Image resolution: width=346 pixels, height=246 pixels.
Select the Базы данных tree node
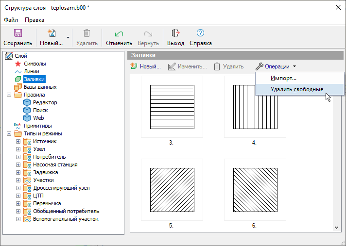pyautogui.click(x=40, y=87)
